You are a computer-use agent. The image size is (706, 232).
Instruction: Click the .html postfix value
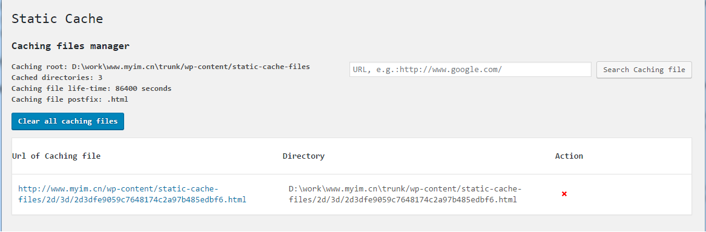coord(118,99)
